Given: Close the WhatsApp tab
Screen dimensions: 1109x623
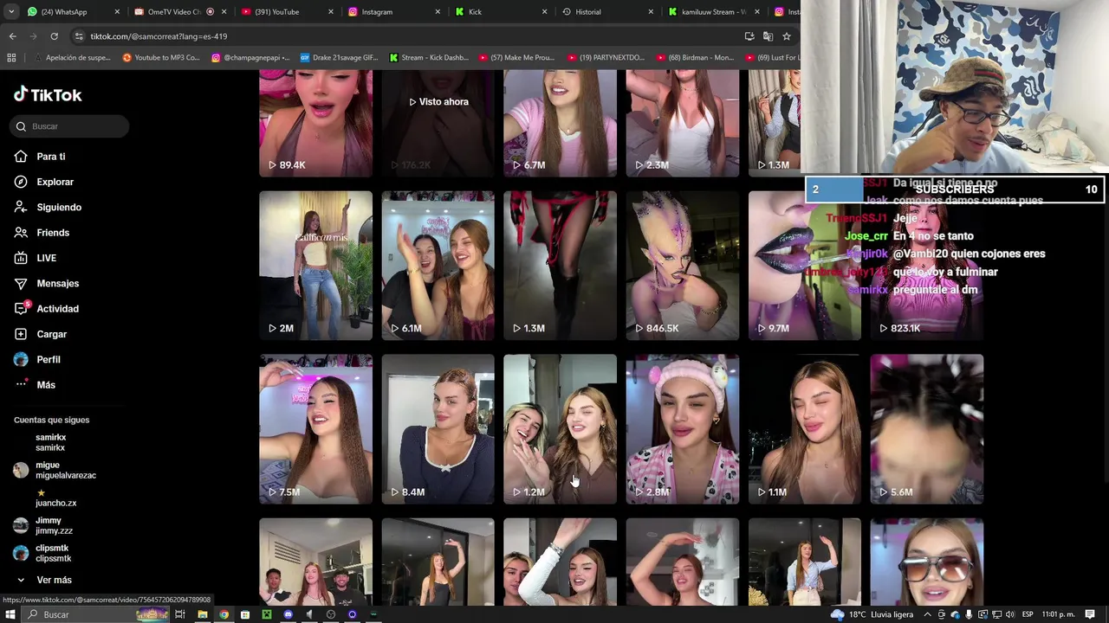Looking at the screenshot, I should 117,12.
